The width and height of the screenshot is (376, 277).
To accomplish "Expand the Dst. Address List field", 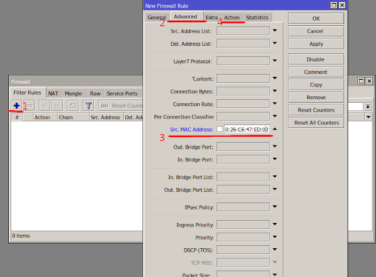I will pyautogui.click(x=275, y=43).
